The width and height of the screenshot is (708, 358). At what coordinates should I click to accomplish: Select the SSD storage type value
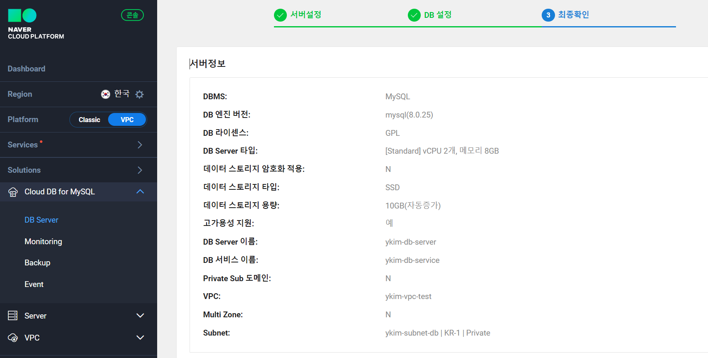click(x=392, y=188)
